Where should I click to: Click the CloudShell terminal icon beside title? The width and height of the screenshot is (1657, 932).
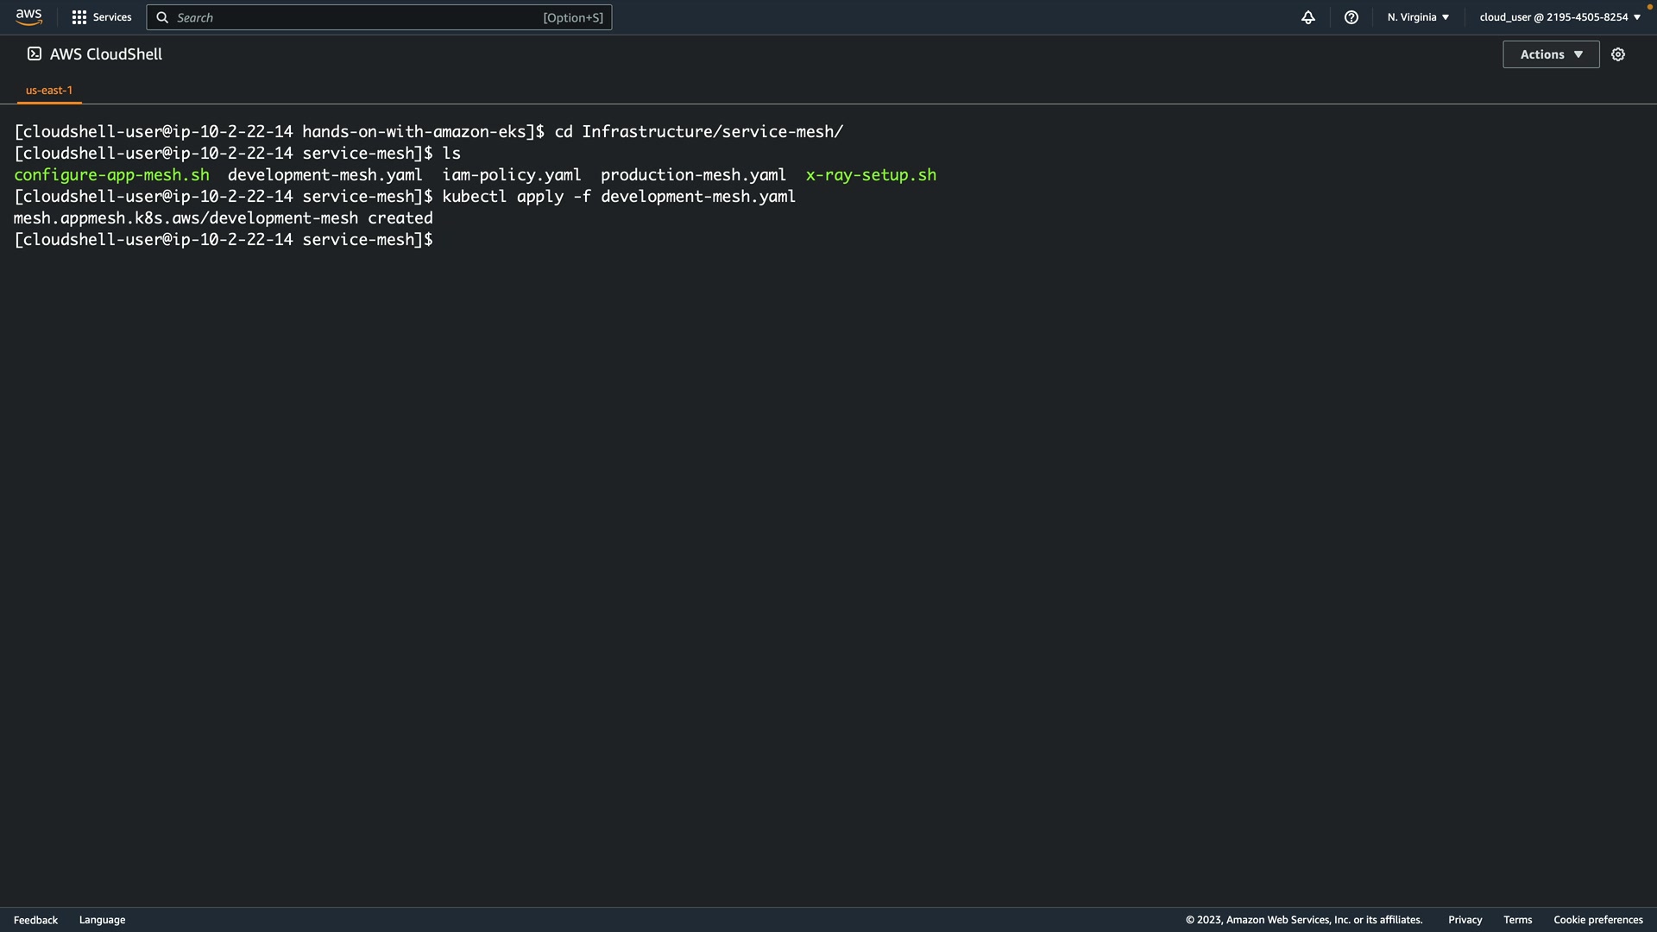(35, 54)
